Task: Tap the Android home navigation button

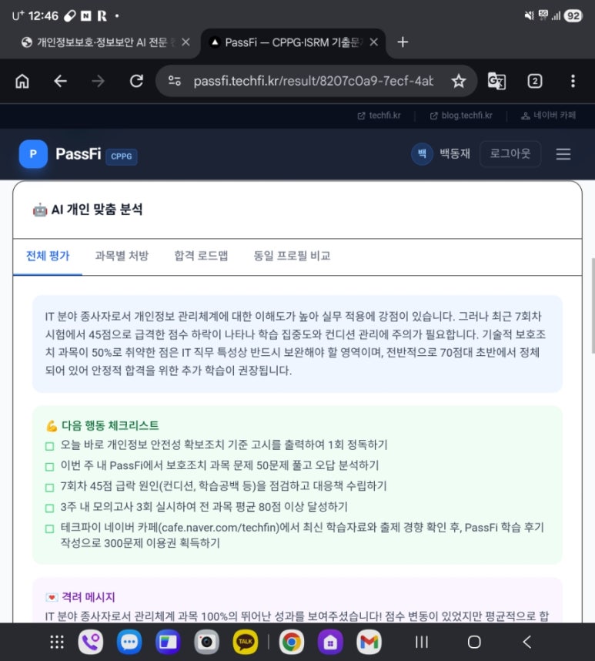Action: coord(474,642)
